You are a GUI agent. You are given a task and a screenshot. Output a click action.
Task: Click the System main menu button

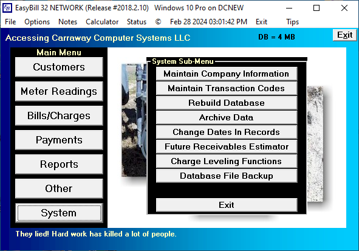pos(59,213)
